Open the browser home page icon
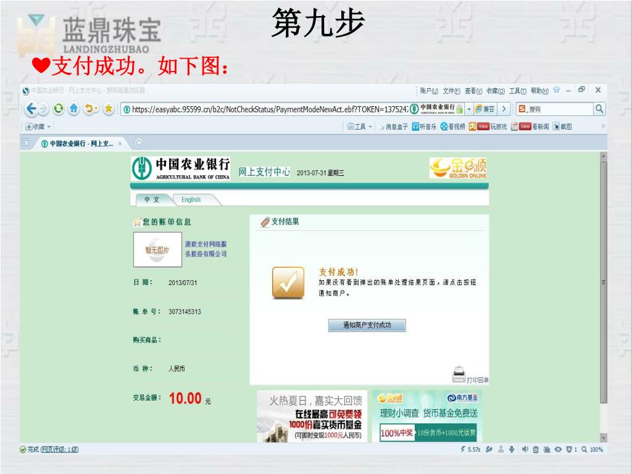This screenshot has height=474, width=632. pos(74,109)
